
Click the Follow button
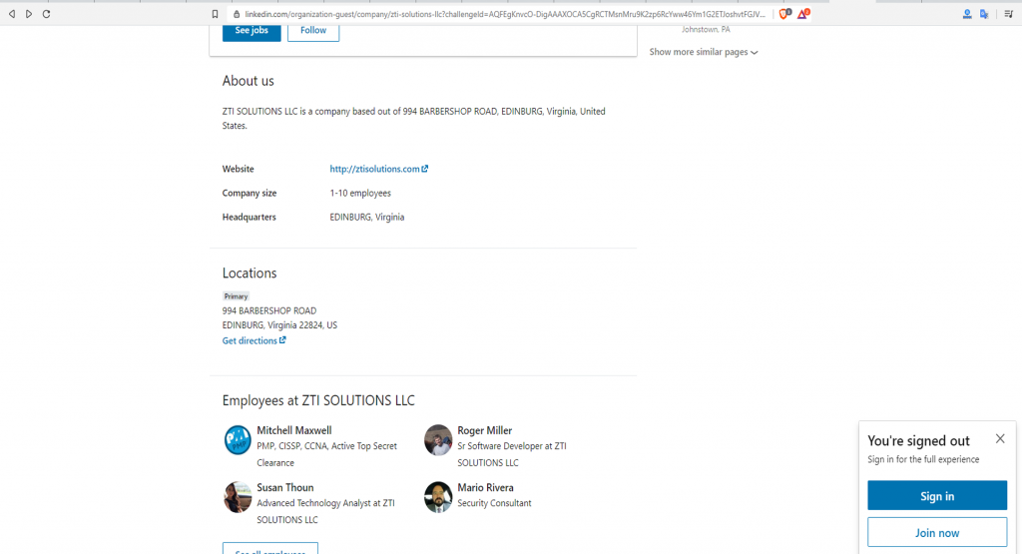point(313,30)
